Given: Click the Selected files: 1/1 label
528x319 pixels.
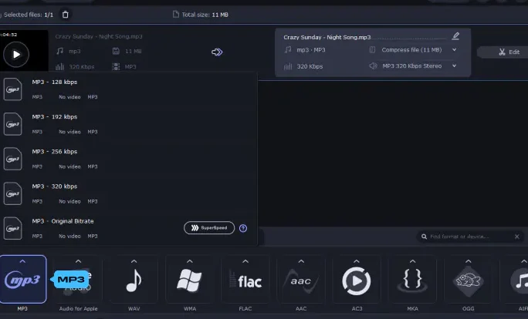Looking at the screenshot, I should (x=29, y=15).
